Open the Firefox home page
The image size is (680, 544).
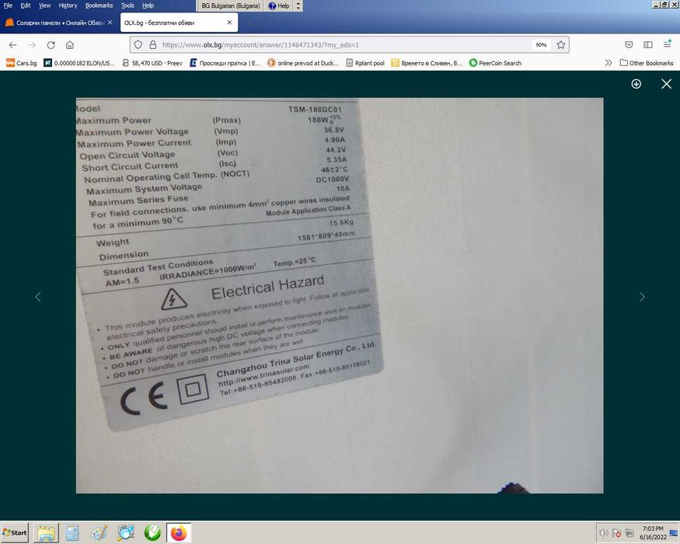[70, 44]
